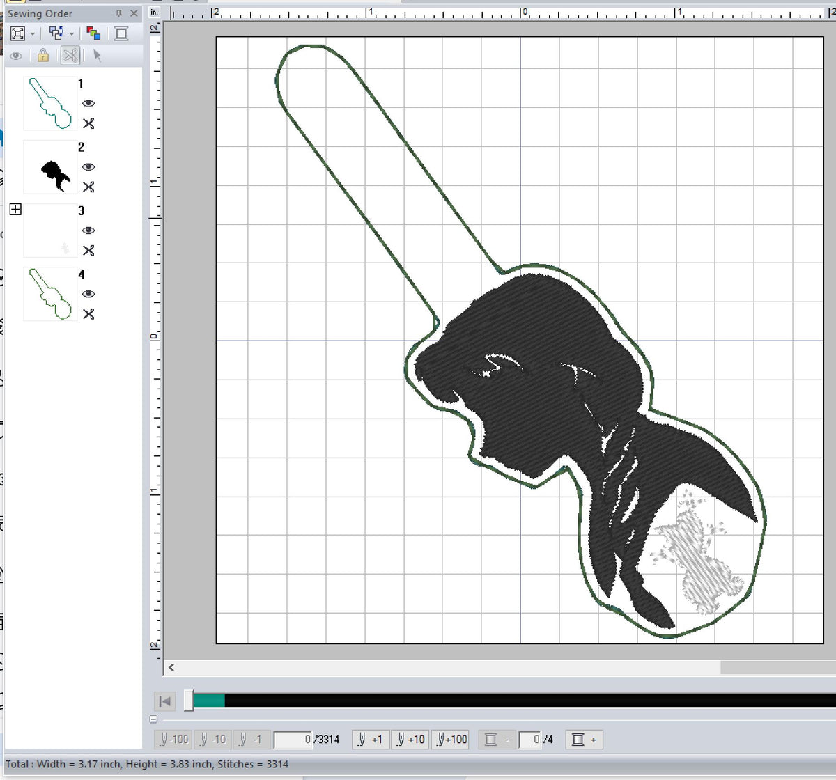This screenshot has width=836, height=780.
Task: Select the black silhouette thumbnail of item 2
Action: [51, 167]
